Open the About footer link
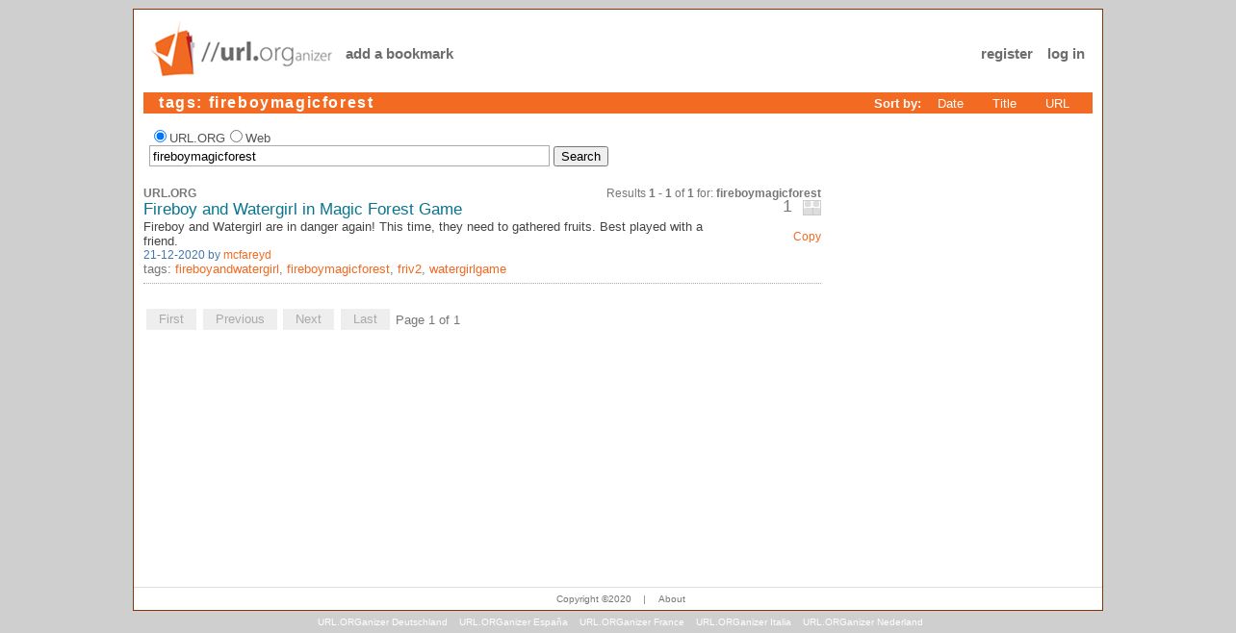This screenshot has height=633, width=1236. point(672,599)
